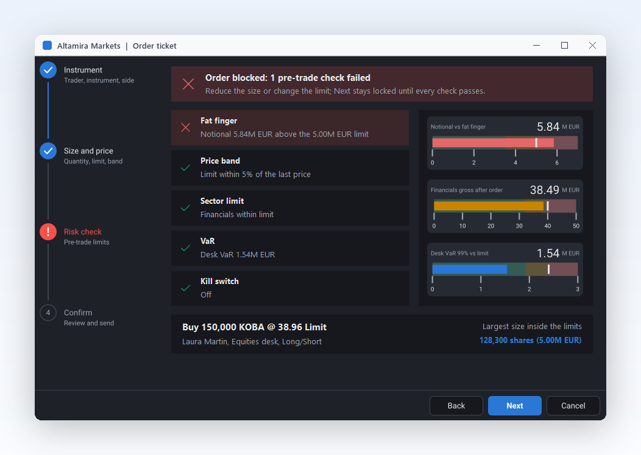Click the Instrument step checkmark icon
Screen dimensions: 641x455
point(48,70)
